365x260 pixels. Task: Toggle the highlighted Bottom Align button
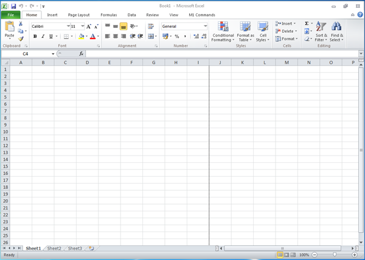[123, 27]
